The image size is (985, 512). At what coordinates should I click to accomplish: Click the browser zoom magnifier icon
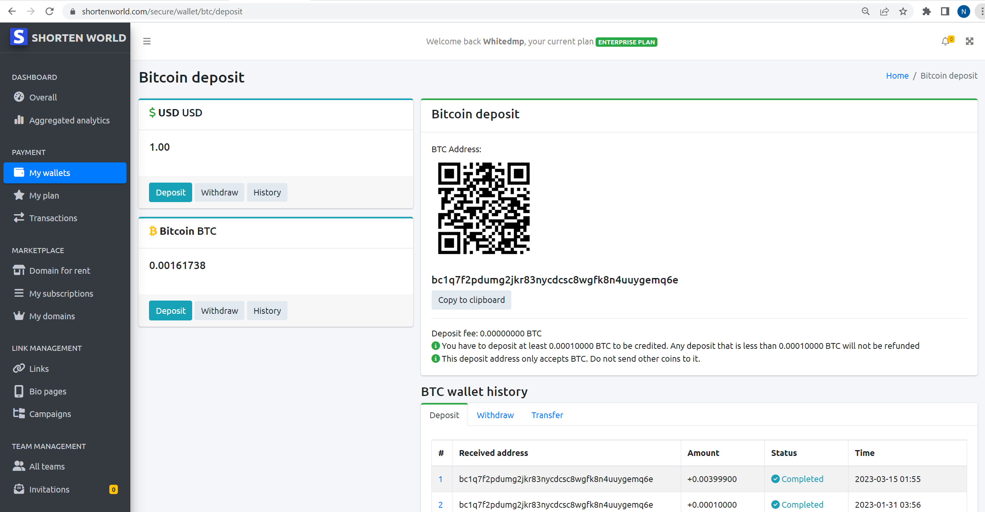point(866,11)
